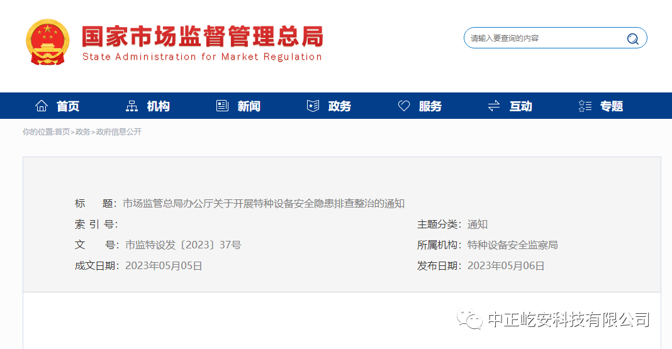Click the star list icon beside 专题
Viewport: 672px width, 349px height.
pyautogui.click(x=585, y=106)
